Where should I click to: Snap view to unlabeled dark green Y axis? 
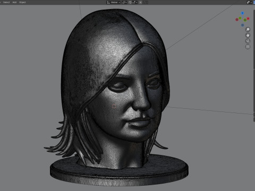point(245,20)
